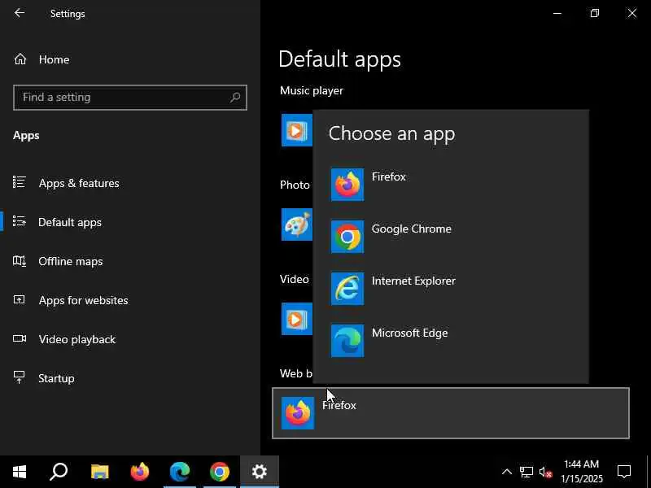The image size is (651, 488).
Task: Launch Firefox from the taskbar
Action: (x=139, y=472)
